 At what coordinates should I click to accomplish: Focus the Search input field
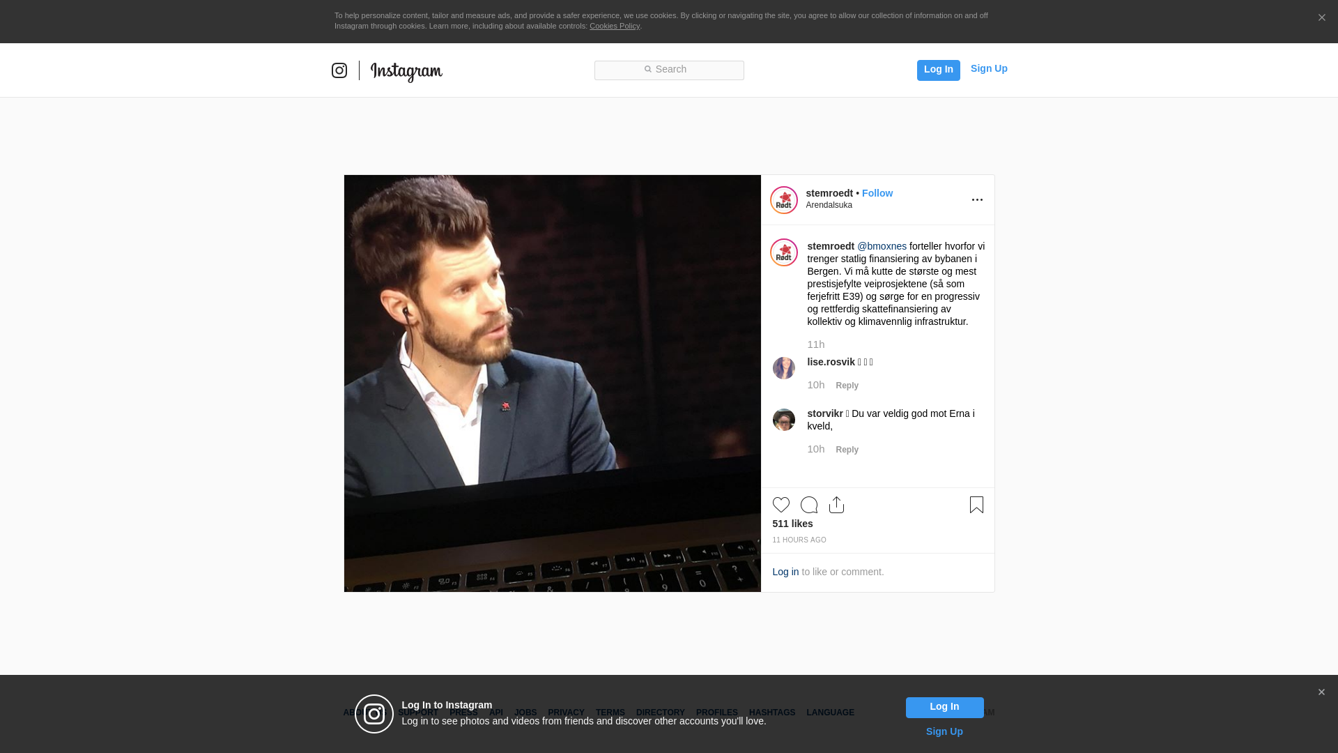coord(669,70)
